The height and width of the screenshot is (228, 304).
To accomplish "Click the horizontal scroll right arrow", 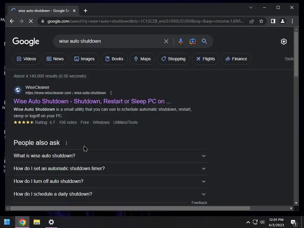I will (291, 208).
